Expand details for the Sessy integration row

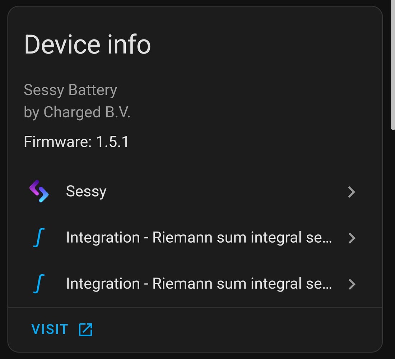coord(352,192)
